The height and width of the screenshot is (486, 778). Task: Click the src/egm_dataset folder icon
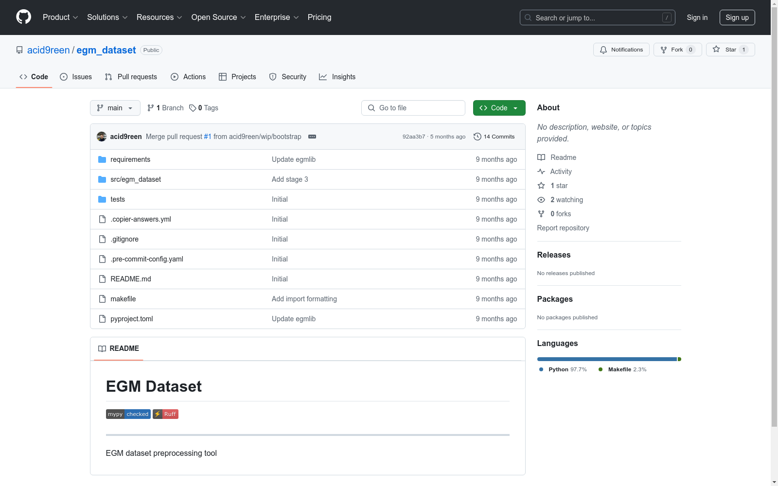(x=102, y=179)
